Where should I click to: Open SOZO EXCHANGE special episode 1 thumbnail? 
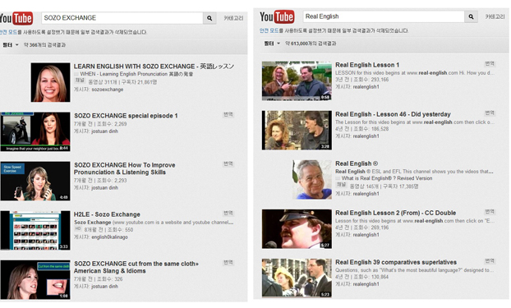pyautogui.click(x=35, y=131)
